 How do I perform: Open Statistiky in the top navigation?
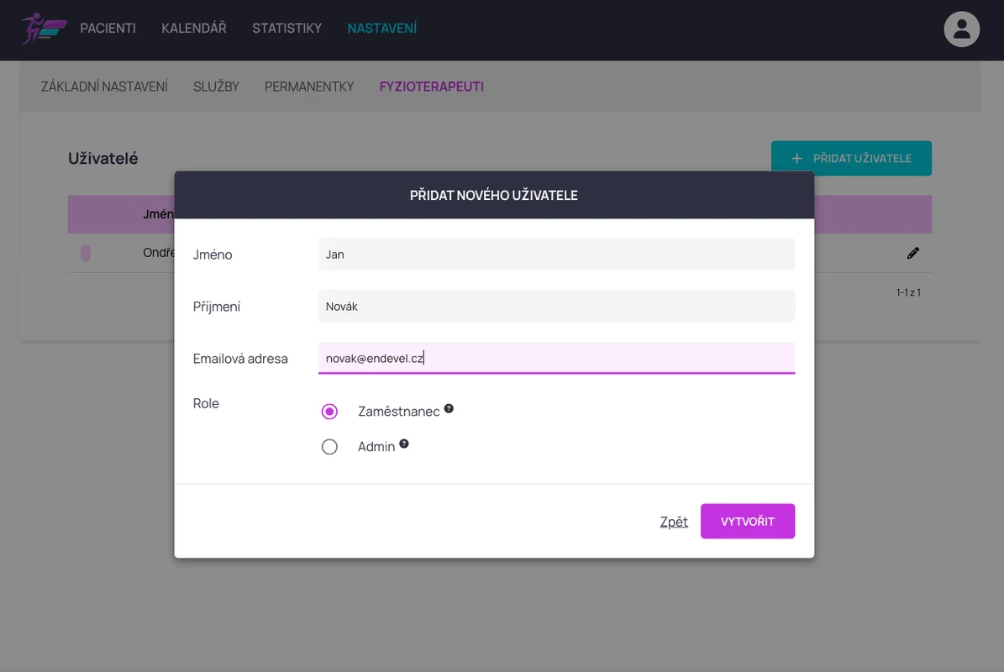(x=286, y=29)
